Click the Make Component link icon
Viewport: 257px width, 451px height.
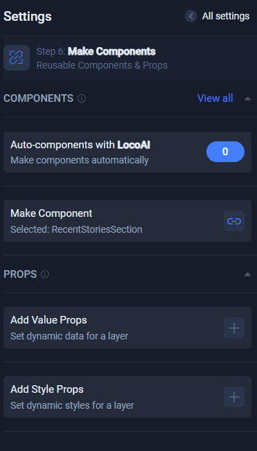[234, 221]
